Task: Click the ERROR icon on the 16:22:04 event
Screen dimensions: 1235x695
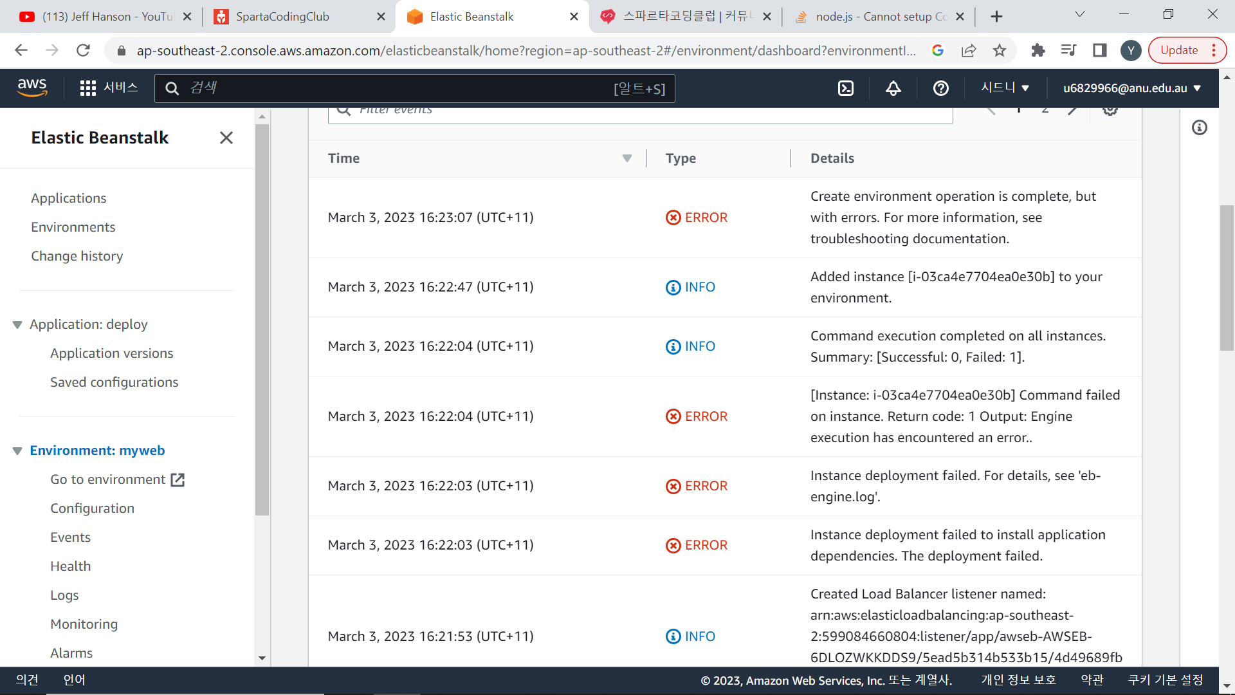Action: pyautogui.click(x=673, y=416)
